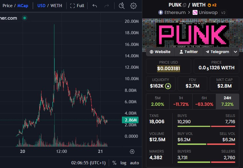Screen dimensions: 243x168
Task: Click the PUNK banner image
Action: 192,35
